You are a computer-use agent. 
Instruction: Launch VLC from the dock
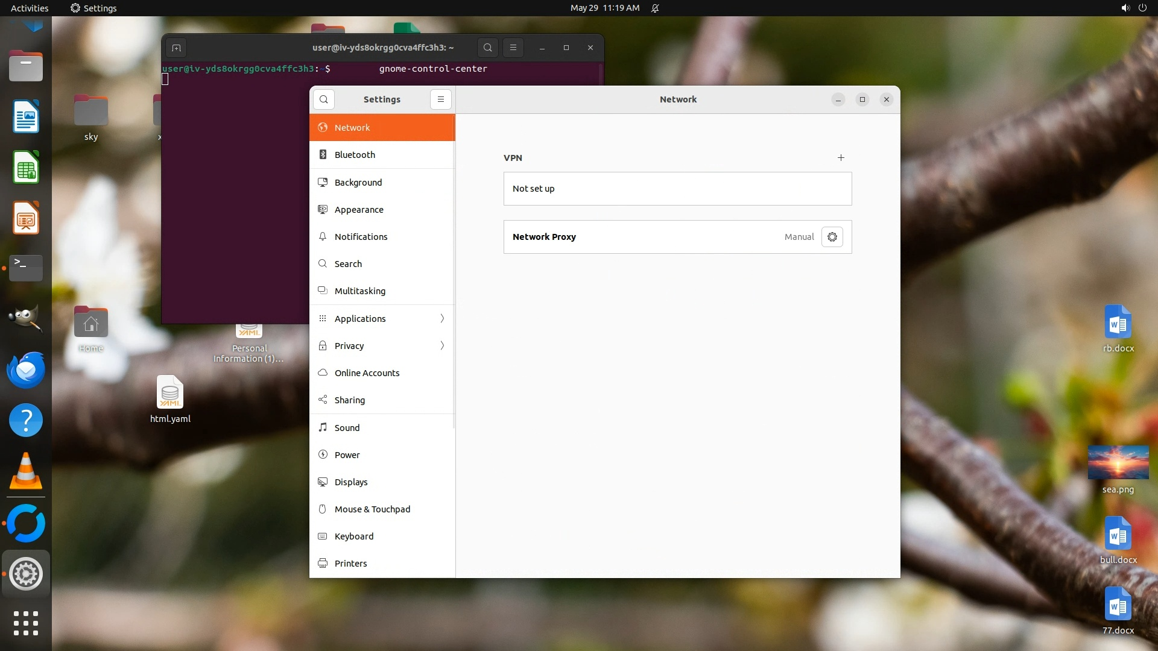[26, 471]
